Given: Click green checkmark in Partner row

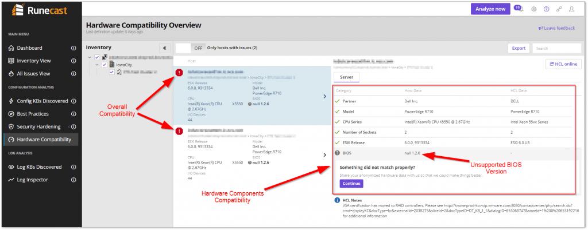Looking at the screenshot, I should coord(338,101).
